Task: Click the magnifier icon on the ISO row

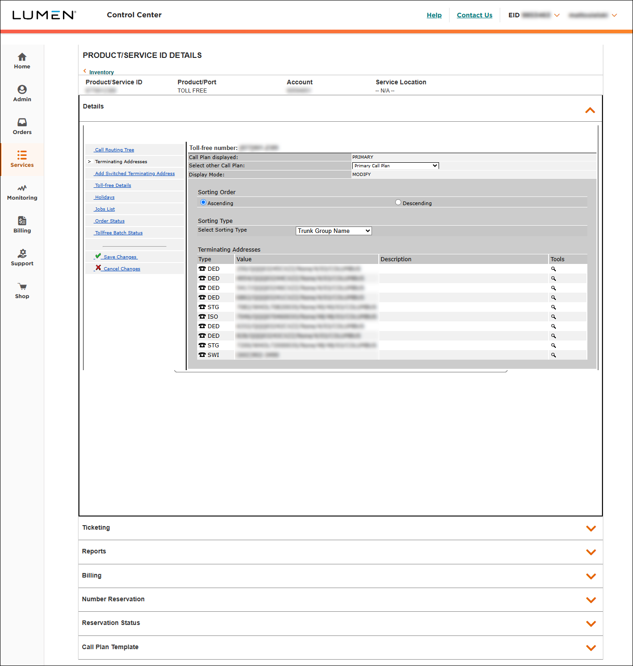Action: [x=553, y=316]
